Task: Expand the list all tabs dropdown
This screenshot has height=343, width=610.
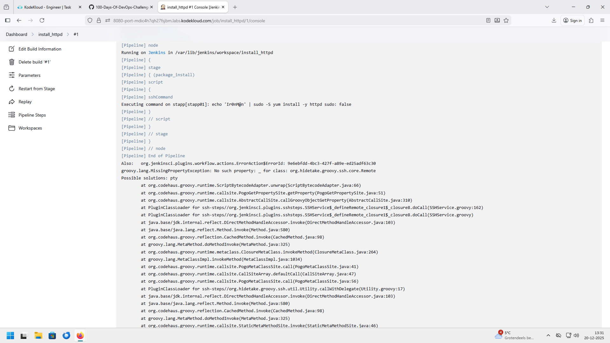Action: coord(547,7)
